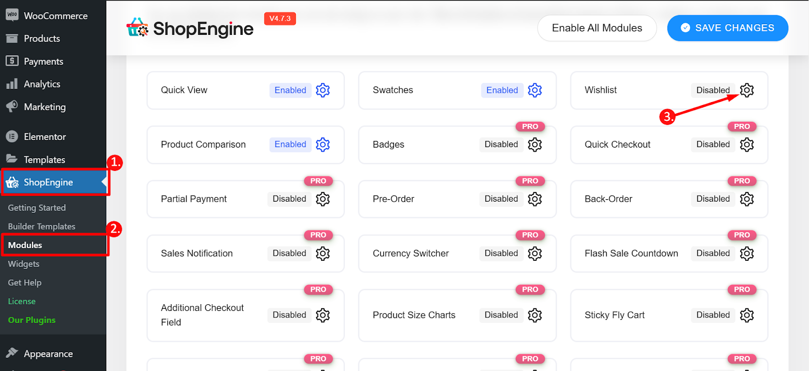Click the Elementor sidebar icon

tap(12, 136)
